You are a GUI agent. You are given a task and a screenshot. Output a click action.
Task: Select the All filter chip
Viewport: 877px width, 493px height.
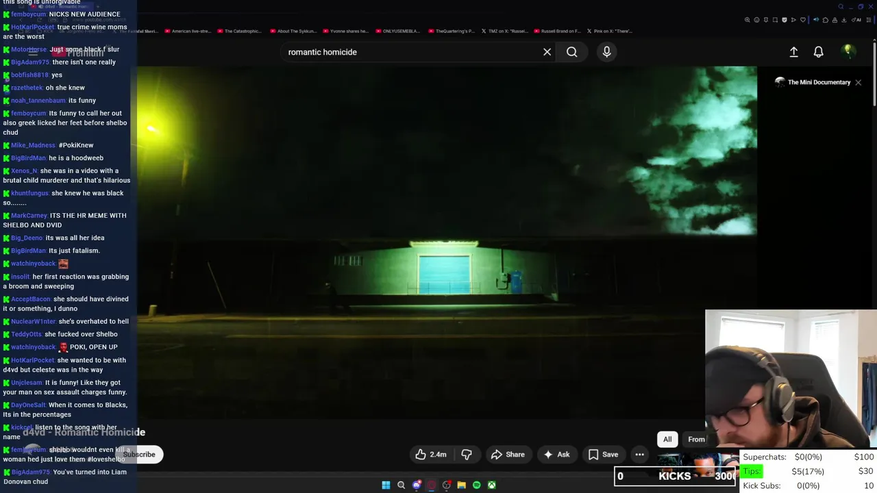(x=667, y=440)
